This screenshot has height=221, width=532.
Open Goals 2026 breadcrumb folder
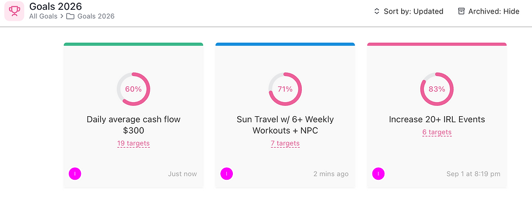[96, 16]
